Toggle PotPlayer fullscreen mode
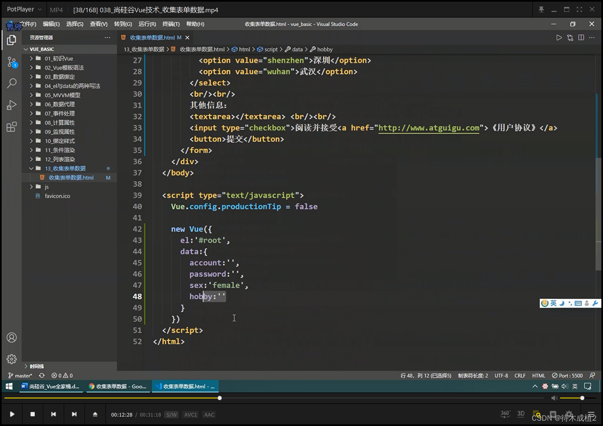603x426 pixels. click(x=579, y=9)
